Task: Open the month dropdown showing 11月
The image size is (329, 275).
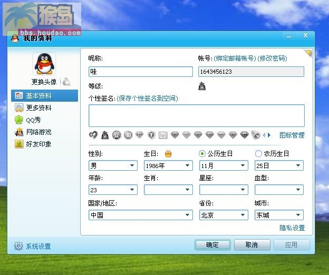Action: pos(224,165)
